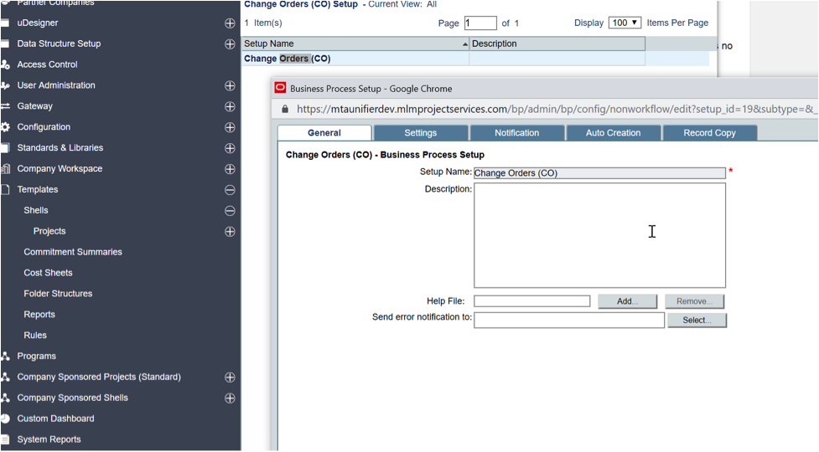The image size is (819, 452).
Task: Open Data Structure Setup
Action: tap(59, 44)
